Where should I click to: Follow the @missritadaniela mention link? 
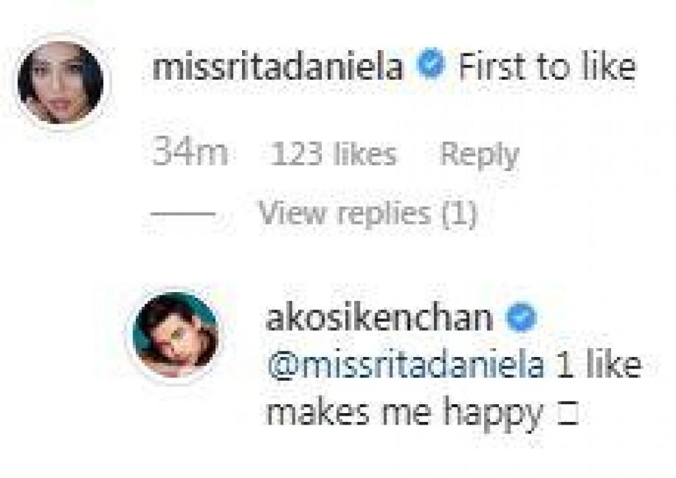(406, 366)
